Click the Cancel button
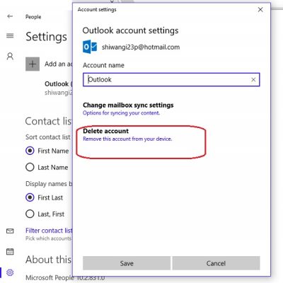 pos(216,263)
